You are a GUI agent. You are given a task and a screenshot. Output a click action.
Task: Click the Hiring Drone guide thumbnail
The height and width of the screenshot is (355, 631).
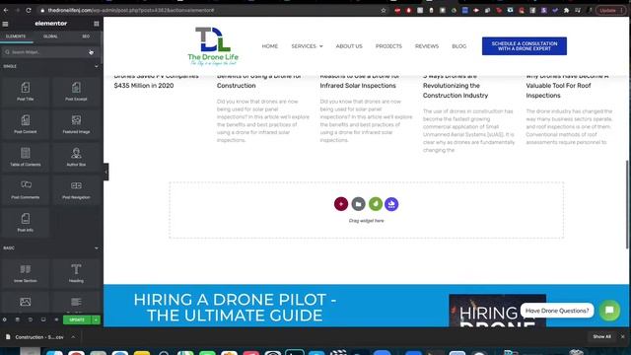coord(497,311)
